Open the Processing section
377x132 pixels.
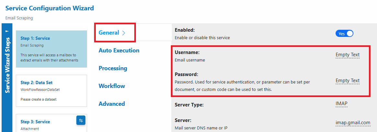113,68
